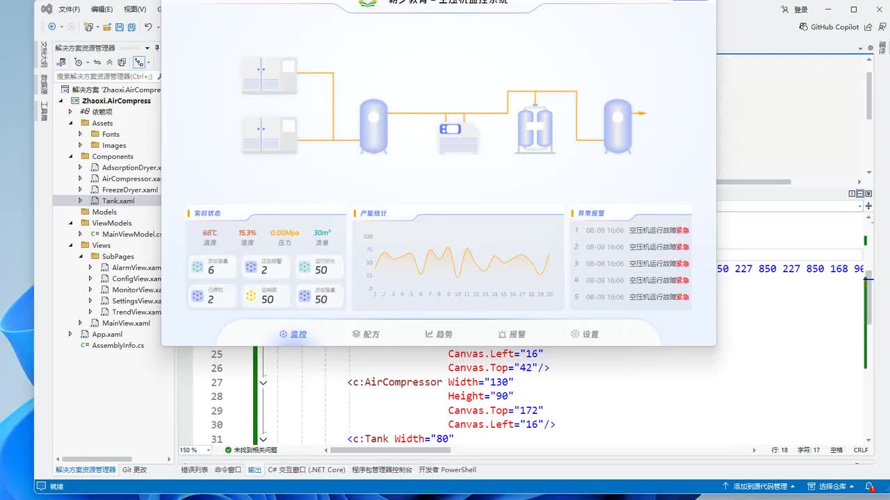Select MainView.xaml file
The width and height of the screenshot is (890, 500).
pos(126,323)
